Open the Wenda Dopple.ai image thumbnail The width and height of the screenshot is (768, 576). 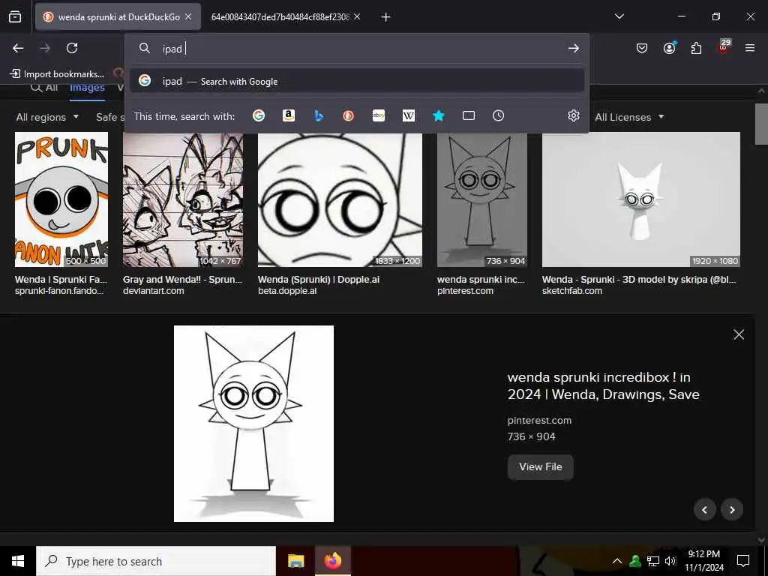[x=340, y=199]
